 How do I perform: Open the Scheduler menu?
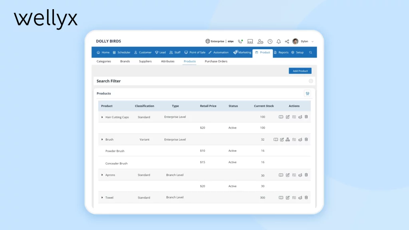(x=121, y=52)
